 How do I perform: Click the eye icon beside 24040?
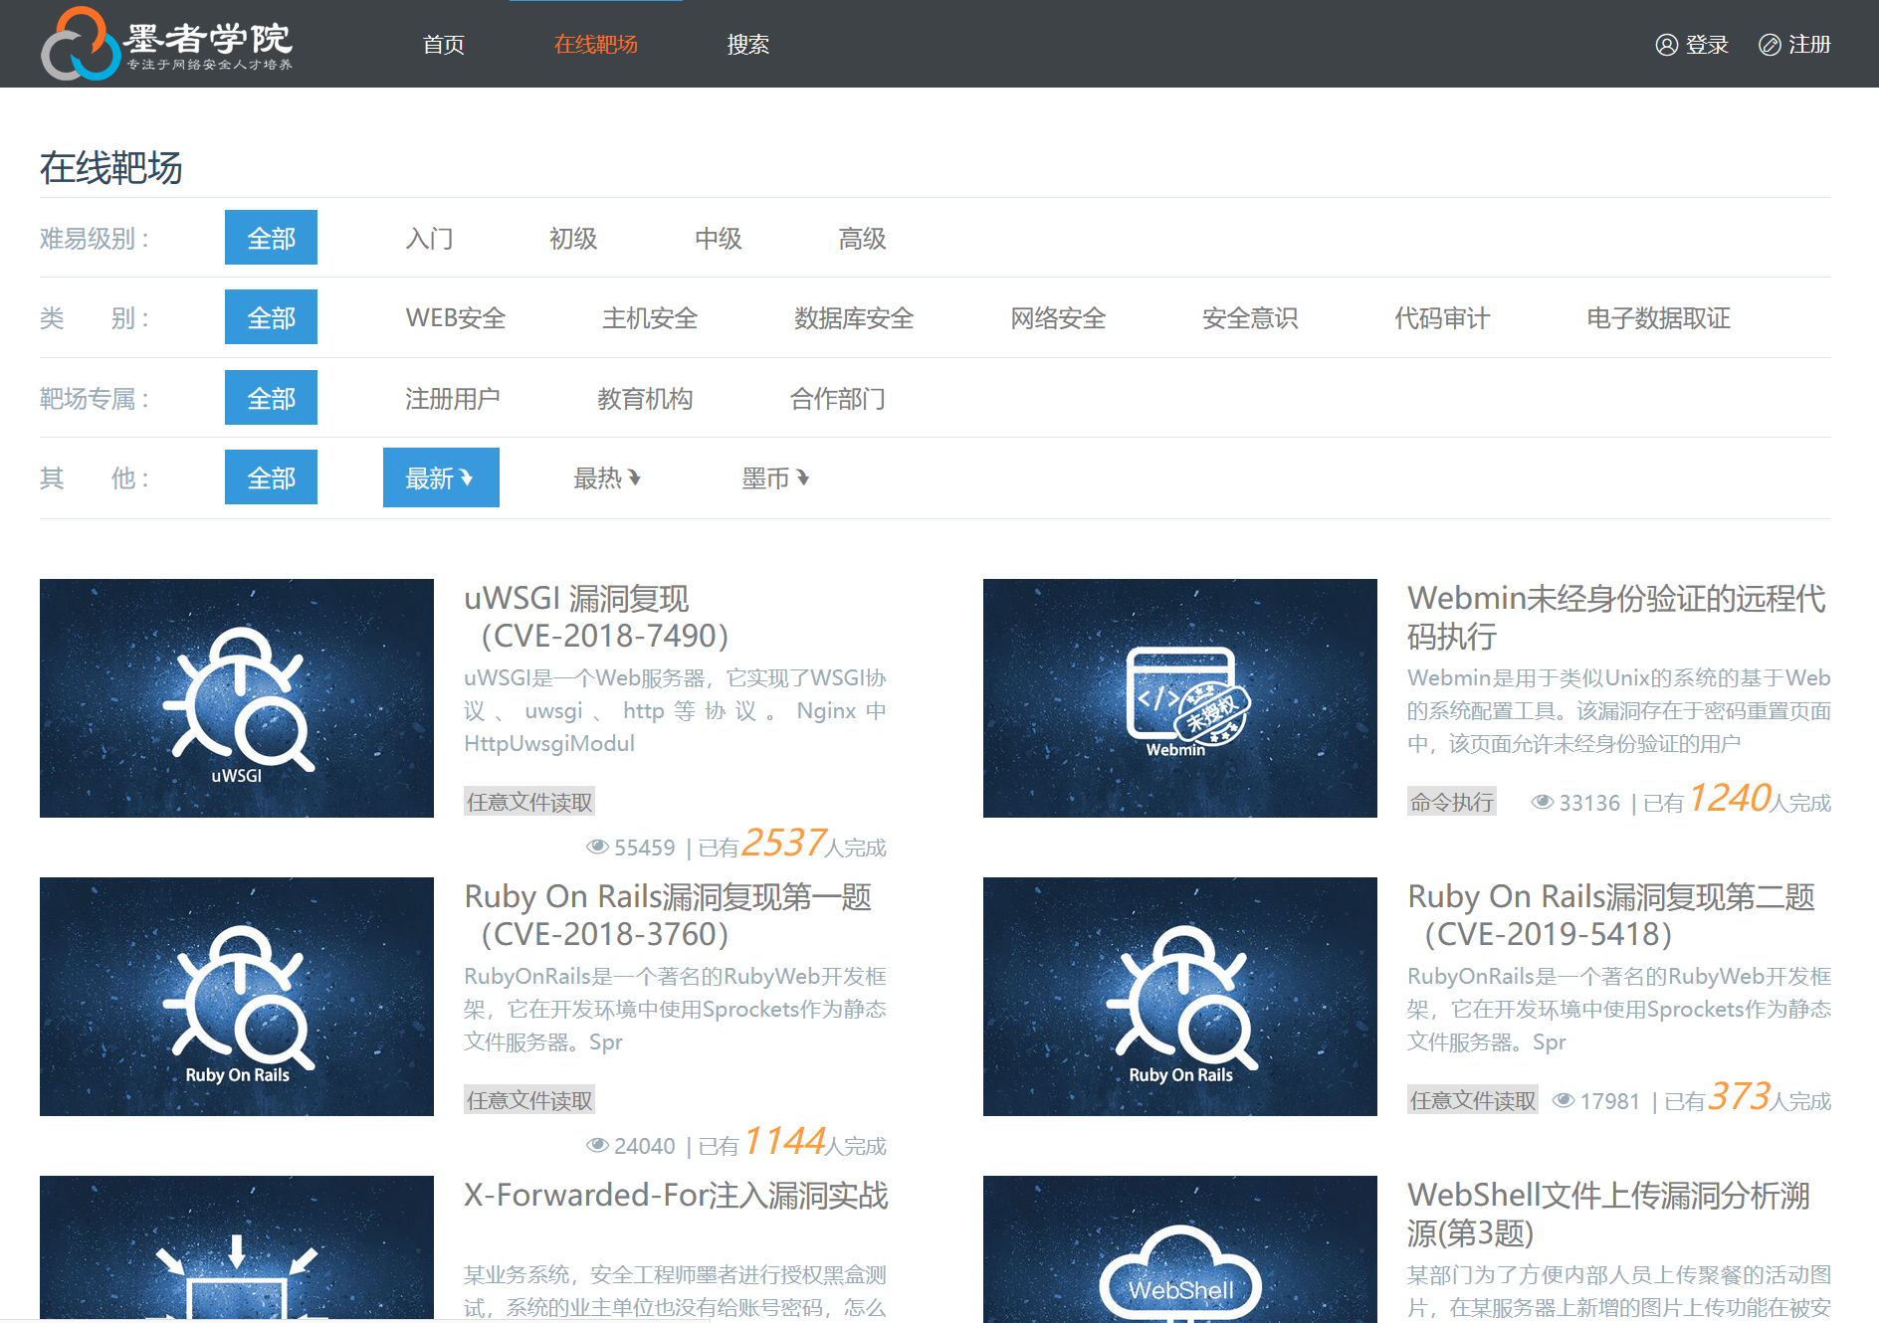tap(597, 1145)
